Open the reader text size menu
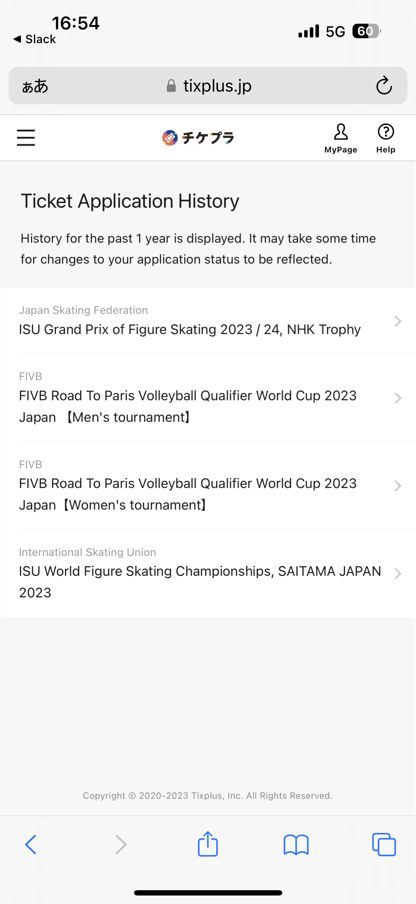Viewport: 416px width, 904px height. click(x=35, y=86)
